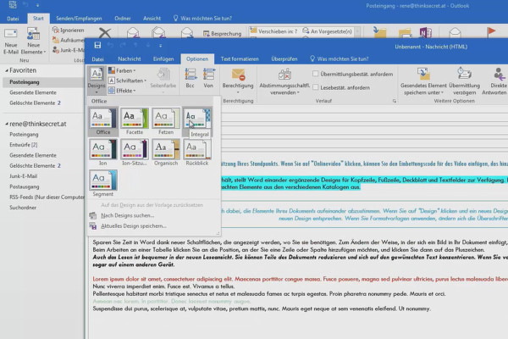Click the Berechtigung button
Screen dimensions: 508x339
238,81
